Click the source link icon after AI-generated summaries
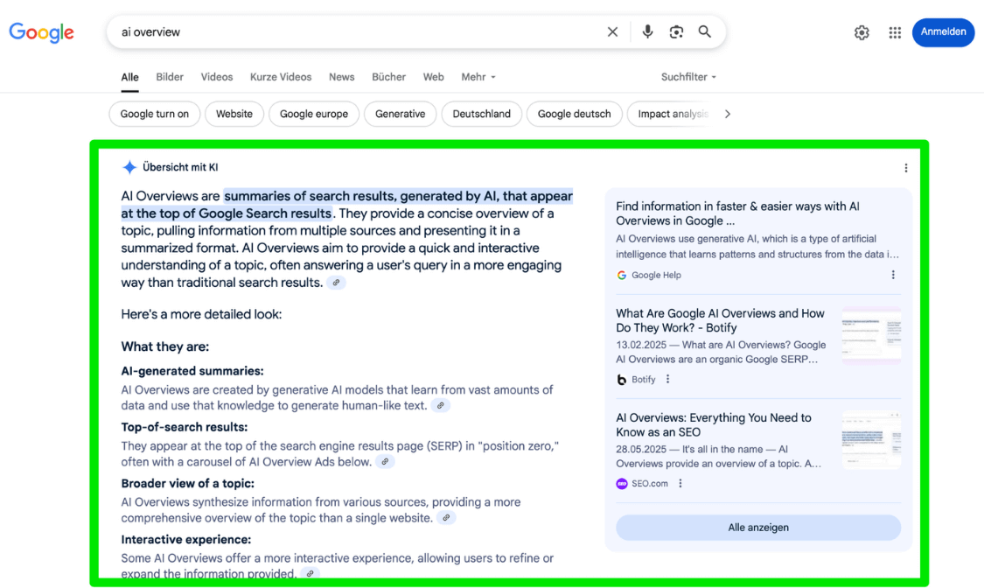 point(441,406)
